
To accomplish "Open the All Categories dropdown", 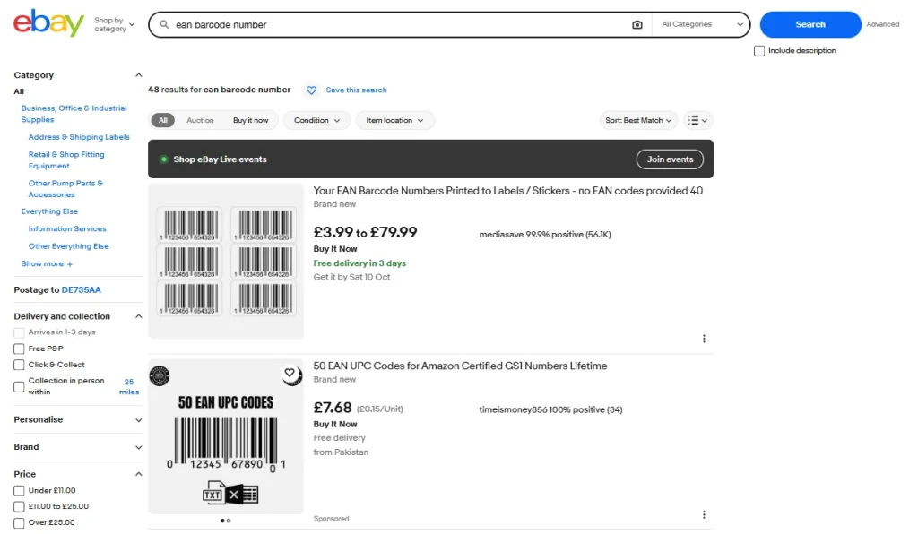I will [701, 24].
